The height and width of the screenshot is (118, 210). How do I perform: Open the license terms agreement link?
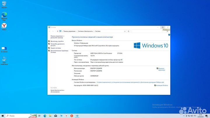130,82
